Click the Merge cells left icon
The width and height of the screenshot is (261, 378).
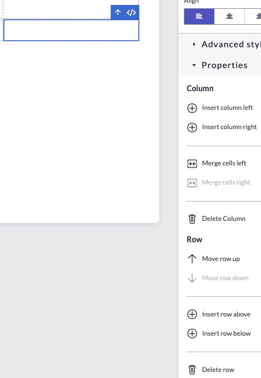192,163
